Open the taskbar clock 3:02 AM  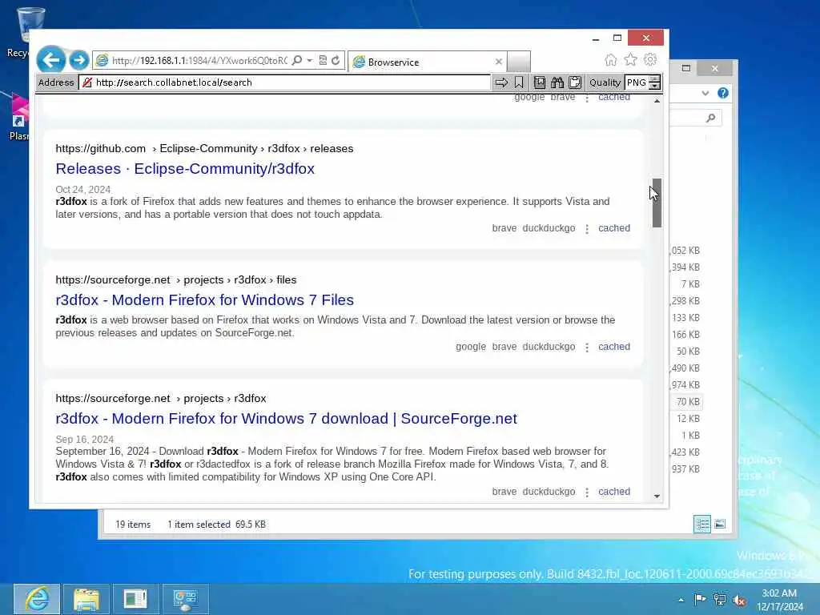point(779,600)
